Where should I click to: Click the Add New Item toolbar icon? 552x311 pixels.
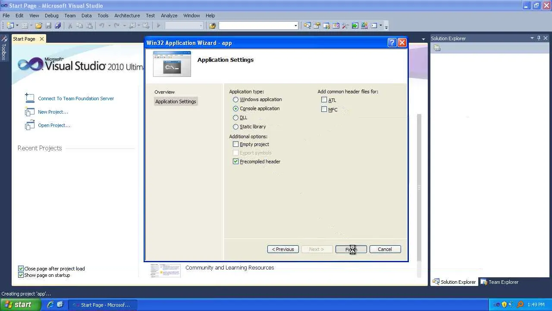pyautogui.click(x=25, y=25)
